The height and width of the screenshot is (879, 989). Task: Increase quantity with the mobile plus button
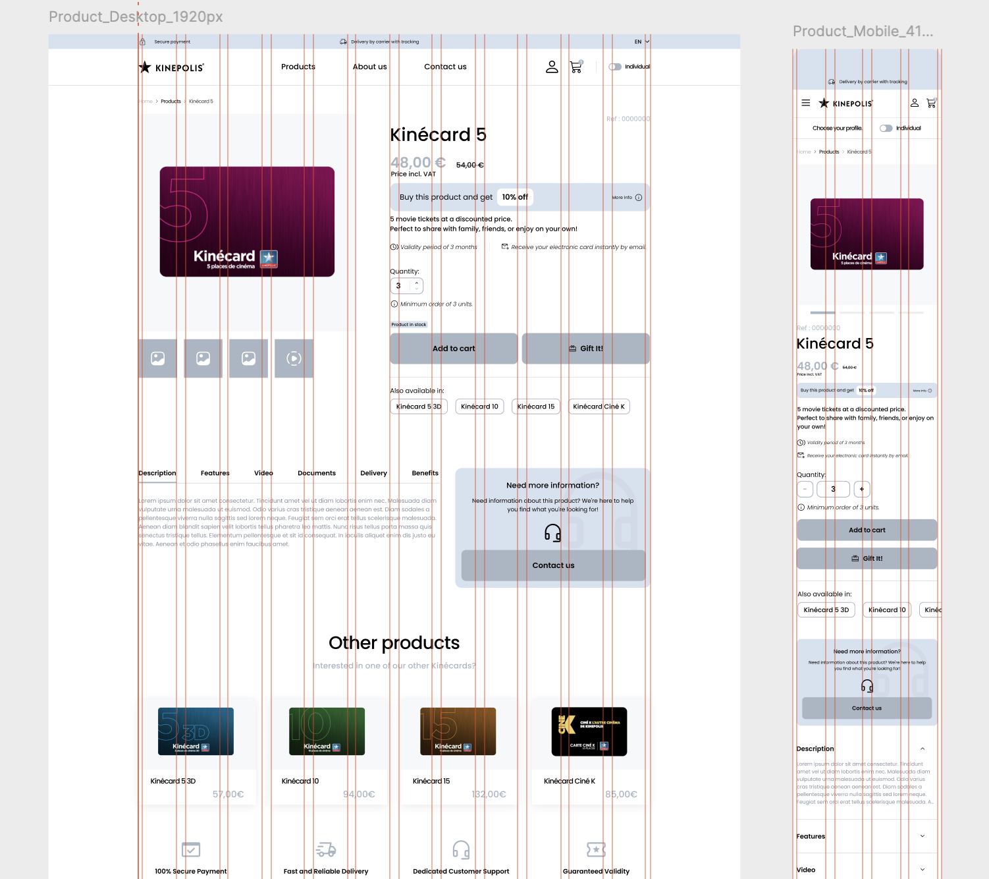[862, 489]
